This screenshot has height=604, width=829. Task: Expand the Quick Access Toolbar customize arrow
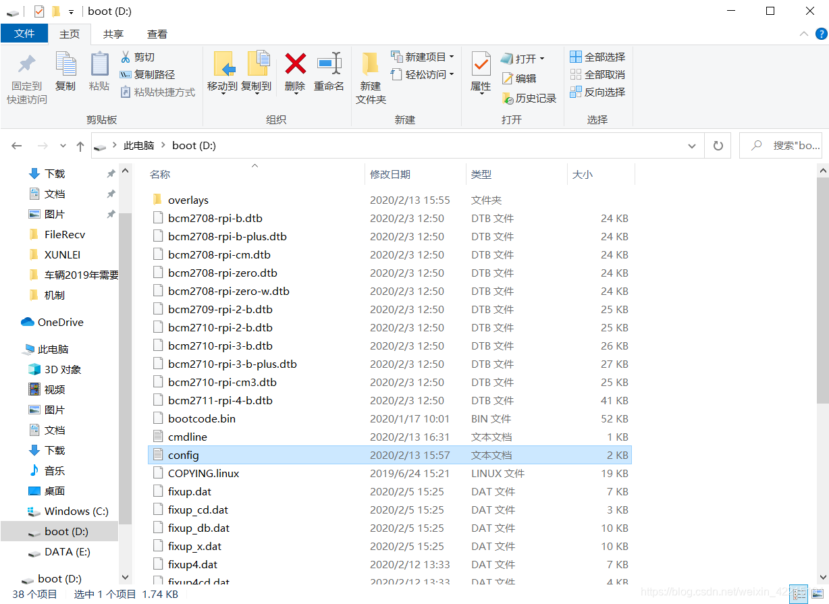71,12
